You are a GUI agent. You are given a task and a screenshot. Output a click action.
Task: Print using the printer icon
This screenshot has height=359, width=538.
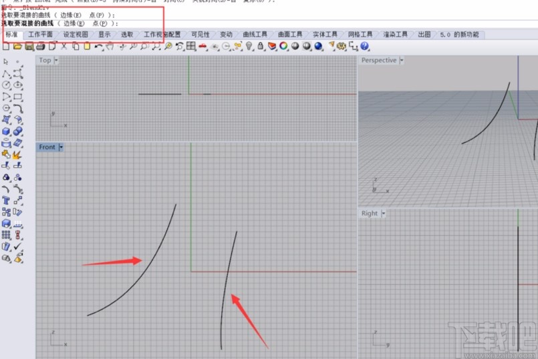pos(41,46)
